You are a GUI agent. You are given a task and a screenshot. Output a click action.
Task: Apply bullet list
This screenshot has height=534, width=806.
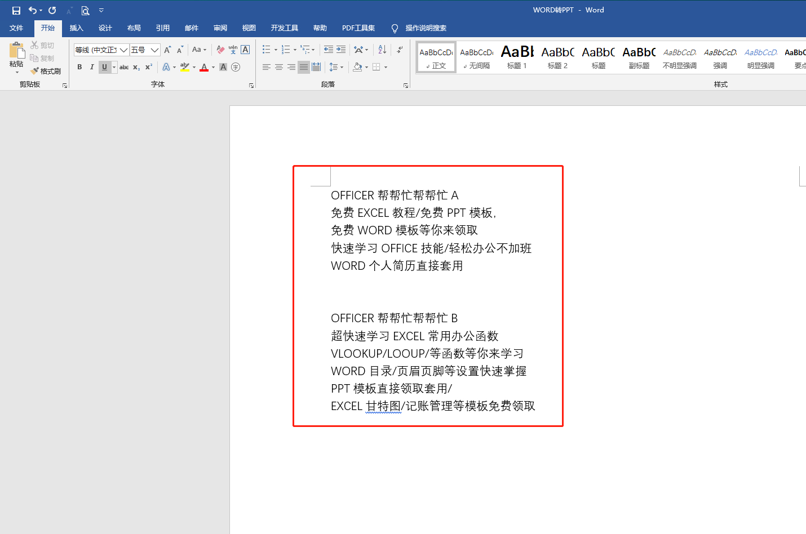267,50
